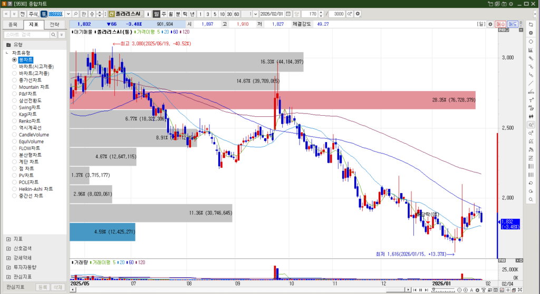This screenshot has height=294, width=540.
Task: Click the red 매수 buy button
Action: 500,24
